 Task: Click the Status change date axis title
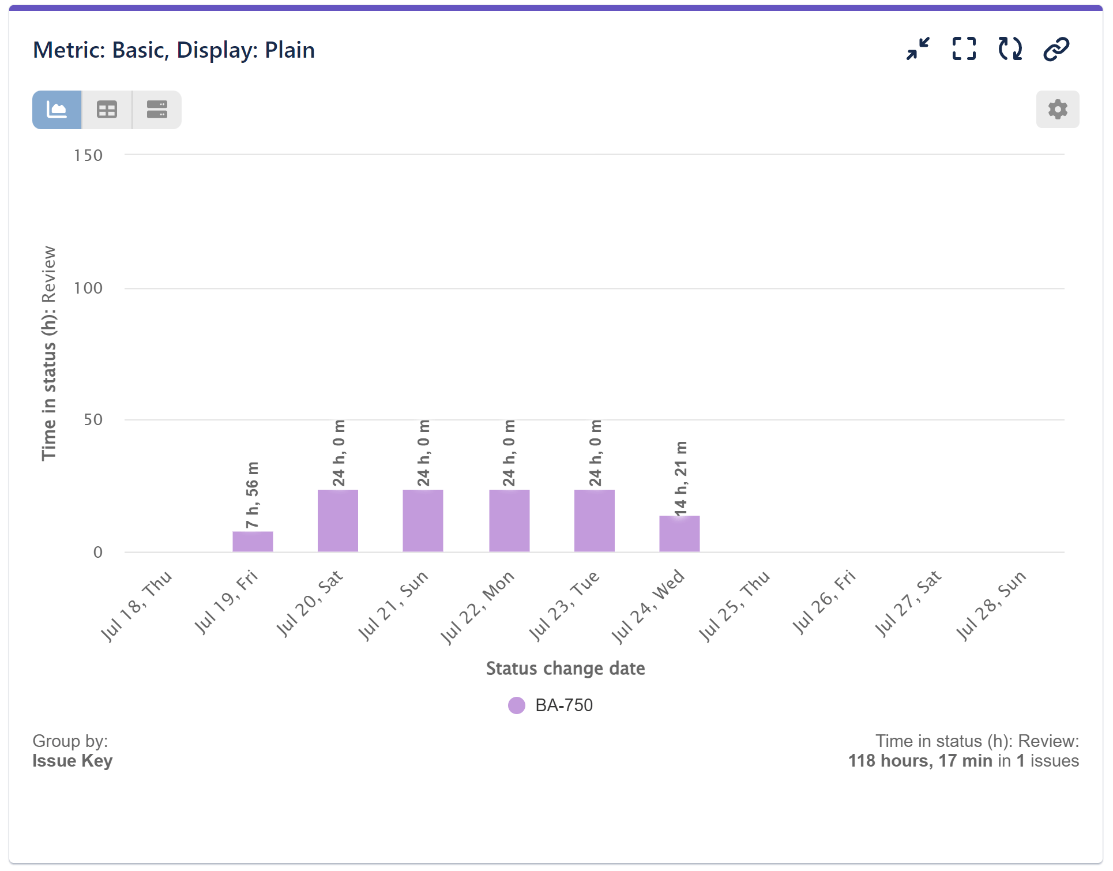565,668
